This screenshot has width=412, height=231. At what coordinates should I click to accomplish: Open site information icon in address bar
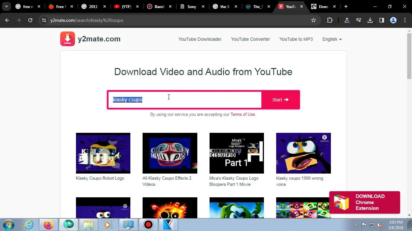pyautogui.click(x=44, y=20)
